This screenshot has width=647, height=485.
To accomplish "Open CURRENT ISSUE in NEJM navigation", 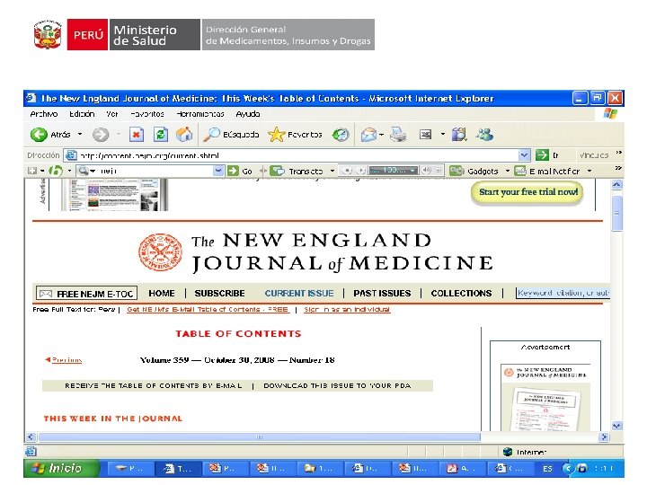I will pyautogui.click(x=299, y=293).
